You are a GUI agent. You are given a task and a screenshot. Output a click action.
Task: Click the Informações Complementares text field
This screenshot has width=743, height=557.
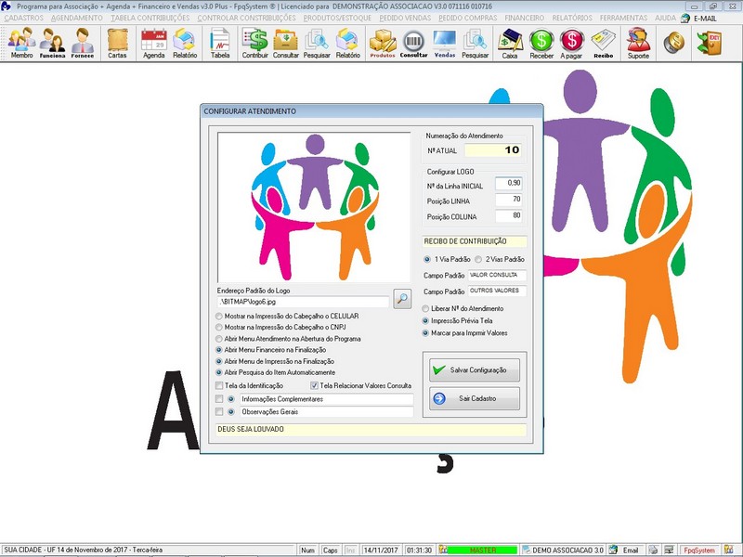point(327,399)
